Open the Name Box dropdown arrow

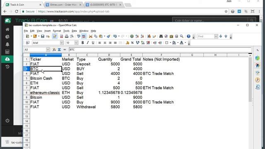click(48, 50)
